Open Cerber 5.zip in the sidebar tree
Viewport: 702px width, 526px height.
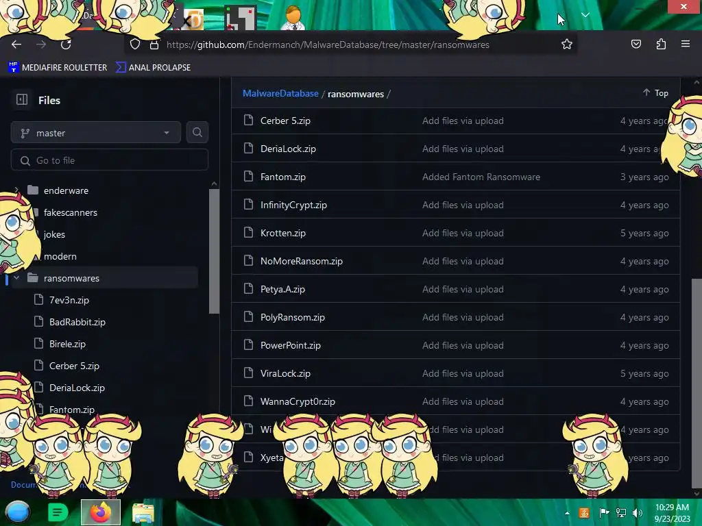pyautogui.click(x=74, y=366)
